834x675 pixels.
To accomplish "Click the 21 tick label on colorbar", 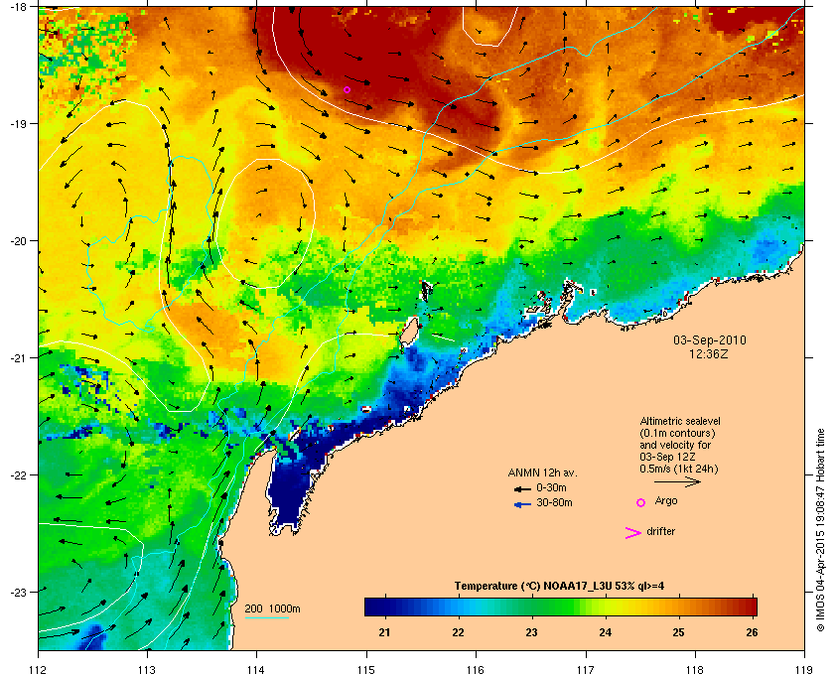I will pos(384,632).
